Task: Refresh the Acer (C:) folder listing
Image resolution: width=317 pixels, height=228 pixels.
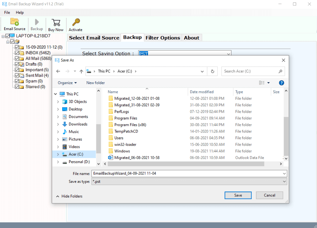Action: click(x=212, y=71)
